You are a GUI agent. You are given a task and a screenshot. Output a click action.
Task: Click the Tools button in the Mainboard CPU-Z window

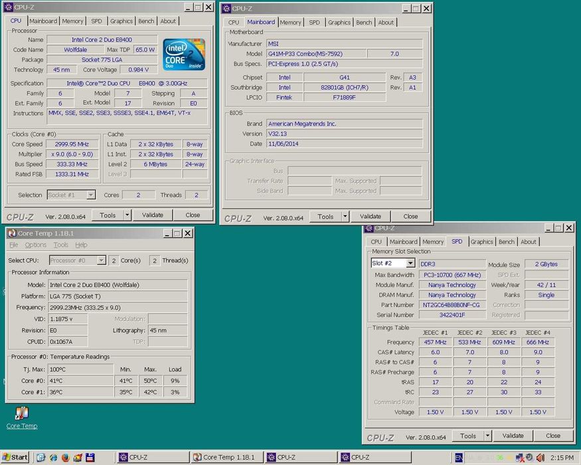click(x=325, y=216)
